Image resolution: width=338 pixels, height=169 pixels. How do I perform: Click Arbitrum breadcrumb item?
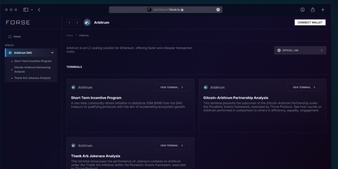point(84,35)
